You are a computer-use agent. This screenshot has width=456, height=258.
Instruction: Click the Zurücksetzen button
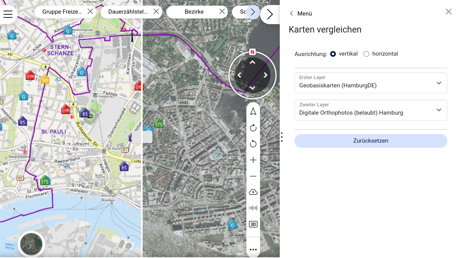click(370, 141)
